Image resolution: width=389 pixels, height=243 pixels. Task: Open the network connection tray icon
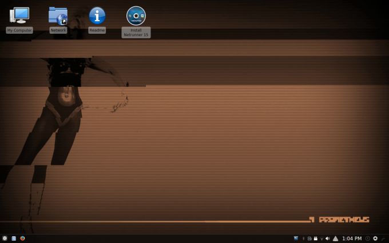pos(321,239)
